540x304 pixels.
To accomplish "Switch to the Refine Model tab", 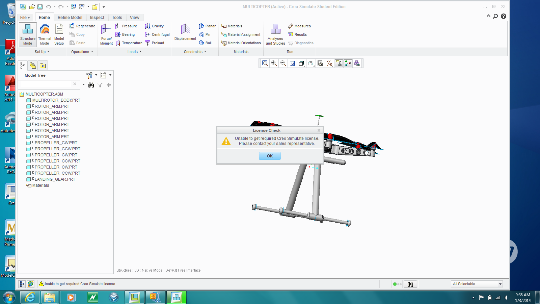I will pyautogui.click(x=70, y=18).
